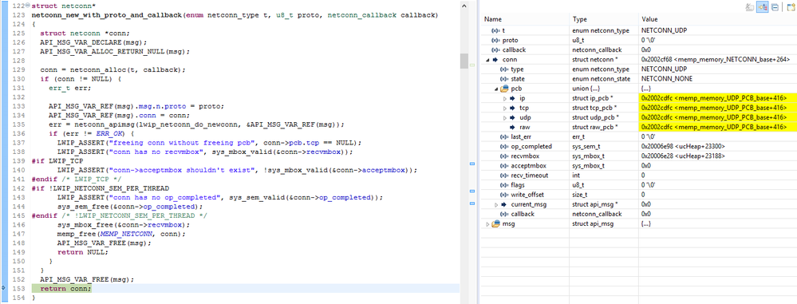
Task: Expand the msg struct api_msg node
Action: click(x=488, y=223)
